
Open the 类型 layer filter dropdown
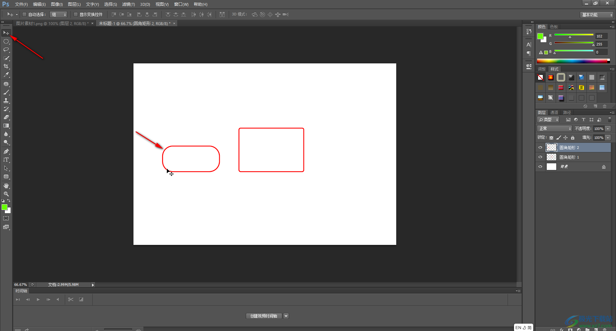[548, 119]
